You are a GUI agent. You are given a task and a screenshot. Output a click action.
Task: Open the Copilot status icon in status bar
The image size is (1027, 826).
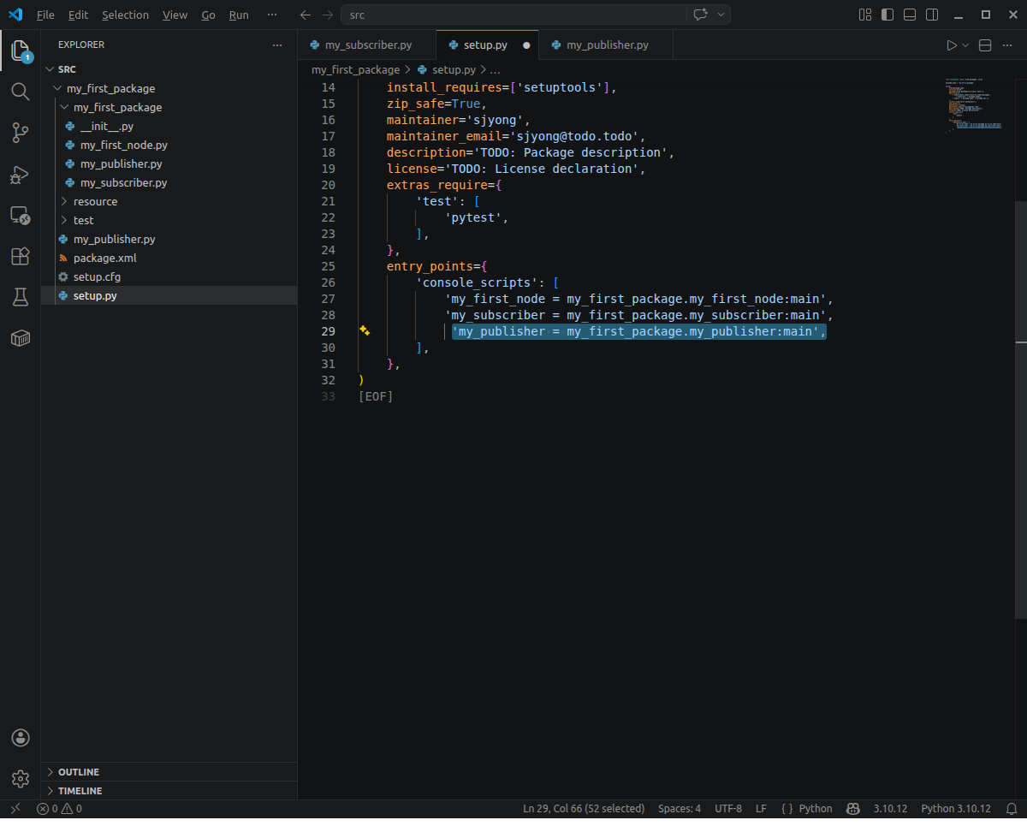853,808
